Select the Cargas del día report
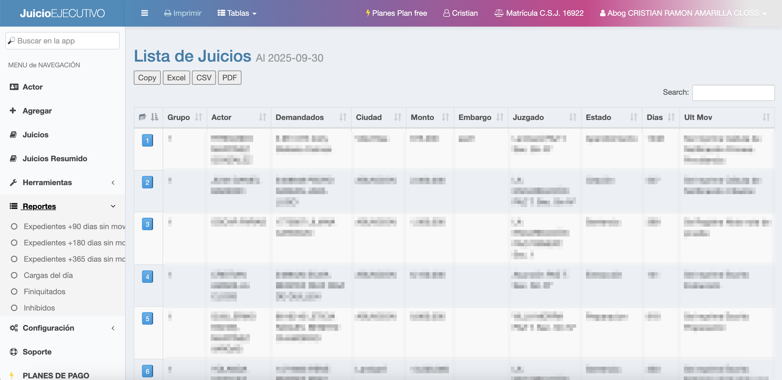The width and height of the screenshot is (782, 380). click(48, 275)
